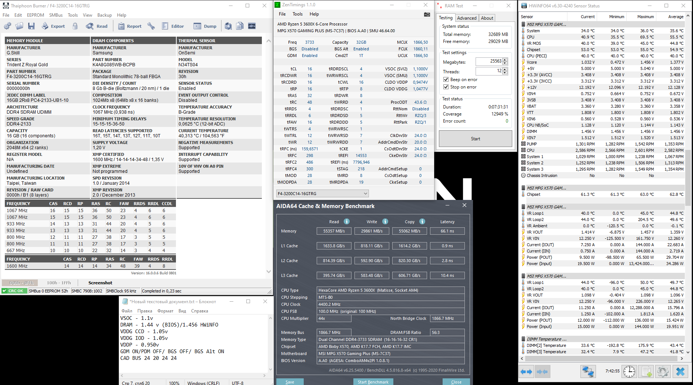
Task: Click the blue X close icon in HWiNFO
Action: point(680,371)
